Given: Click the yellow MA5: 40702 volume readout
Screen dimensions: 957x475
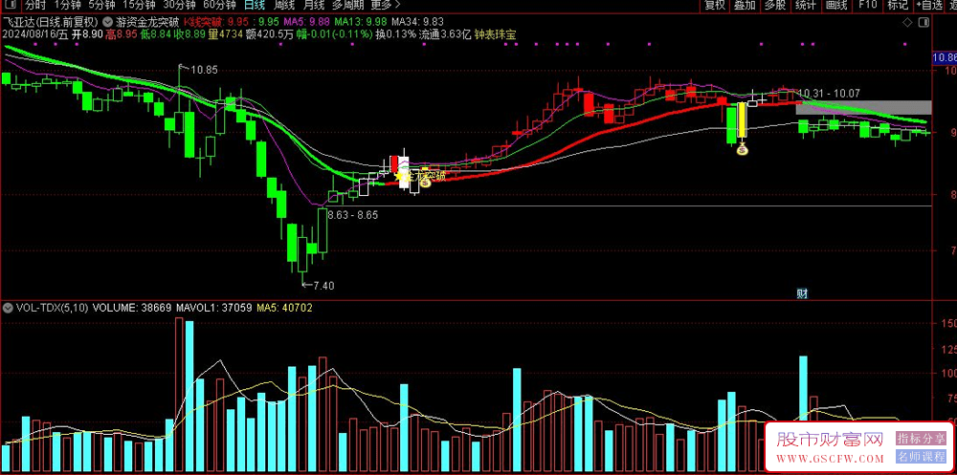Looking at the screenshot, I should click(x=284, y=308).
